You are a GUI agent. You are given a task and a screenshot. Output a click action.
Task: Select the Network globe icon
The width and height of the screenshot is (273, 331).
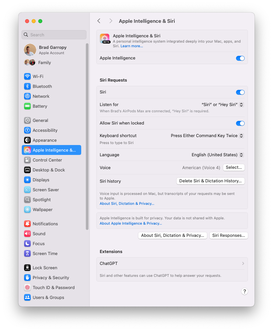[x=27, y=96]
